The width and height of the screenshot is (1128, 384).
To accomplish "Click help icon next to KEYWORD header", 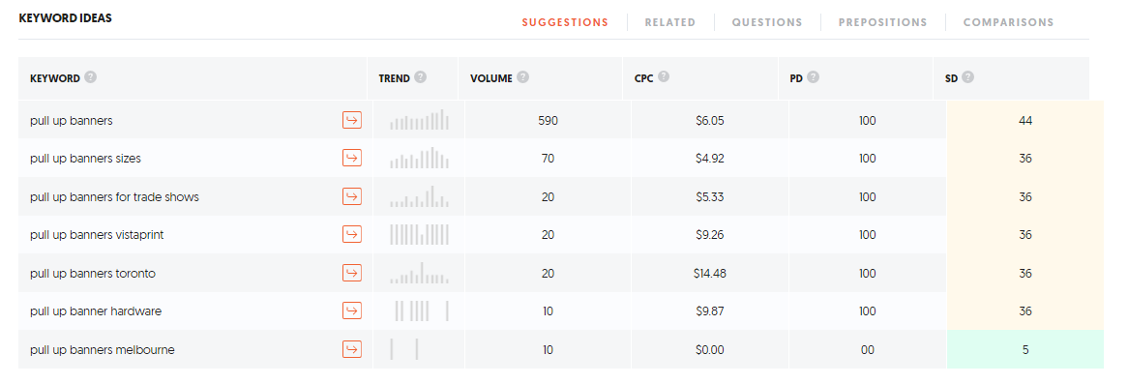I will (90, 77).
